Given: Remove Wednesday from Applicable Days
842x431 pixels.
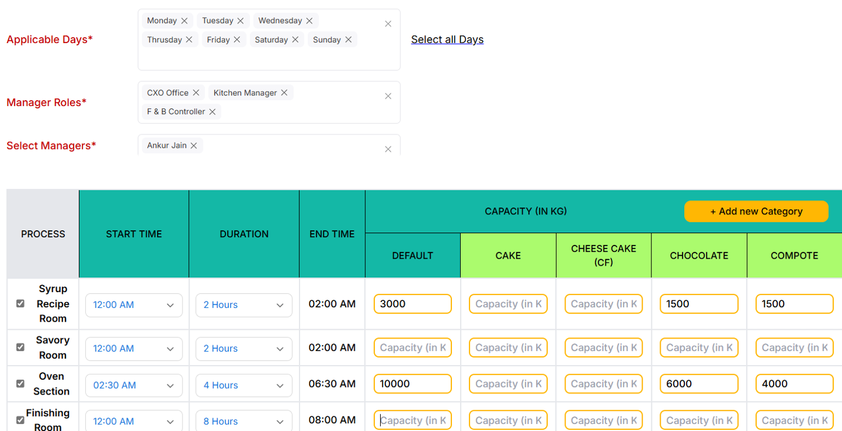Looking at the screenshot, I should pos(309,21).
